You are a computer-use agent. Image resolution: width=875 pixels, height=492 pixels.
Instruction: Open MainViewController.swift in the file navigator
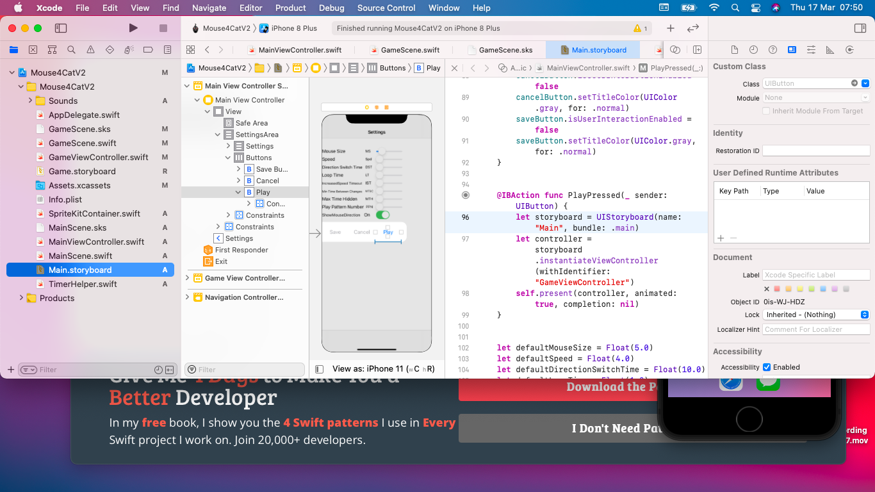(96, 242)
